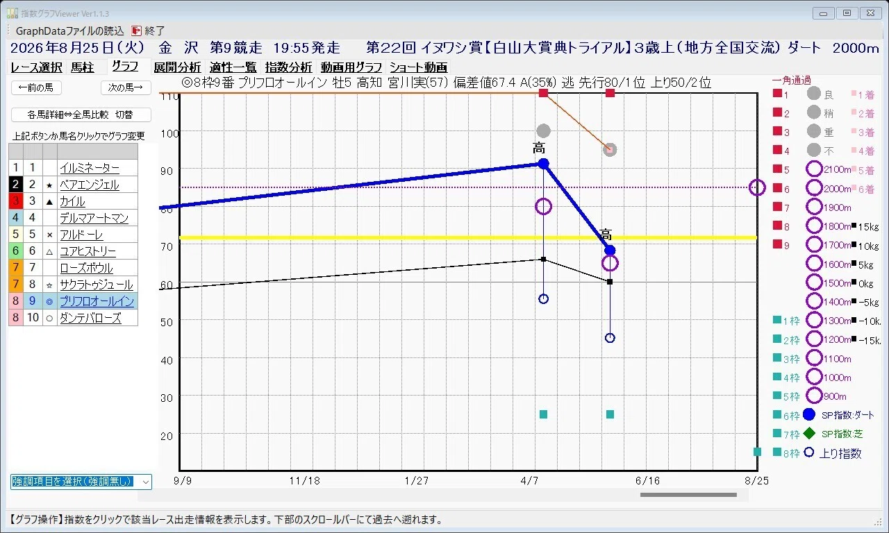Select horse ユアヒストリー
The width and height of the screenshot is (889, 533).
[x=88, y=251]
